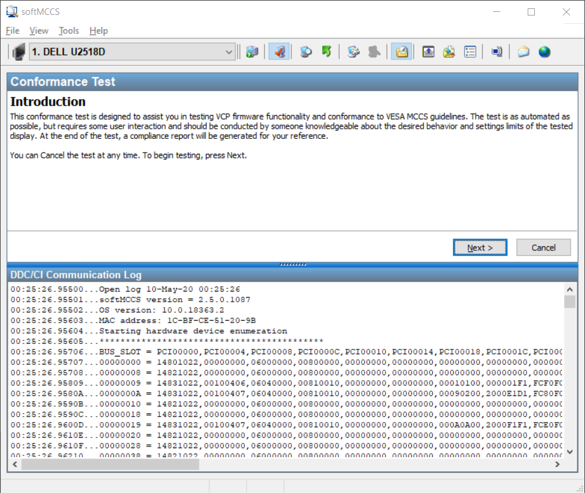The image size is (585, 493).
Task: Maximize the softMCCS window
Action: pyautogui.click(x=531, y=12)
